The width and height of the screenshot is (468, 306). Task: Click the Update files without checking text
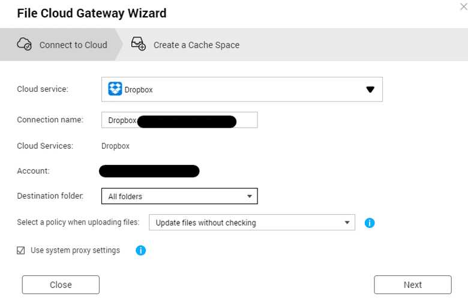pos(206,223)
